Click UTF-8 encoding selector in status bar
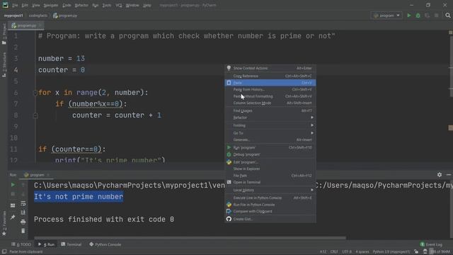The height and width of the screenshot is (255, 453). click(x=347, y=251)
